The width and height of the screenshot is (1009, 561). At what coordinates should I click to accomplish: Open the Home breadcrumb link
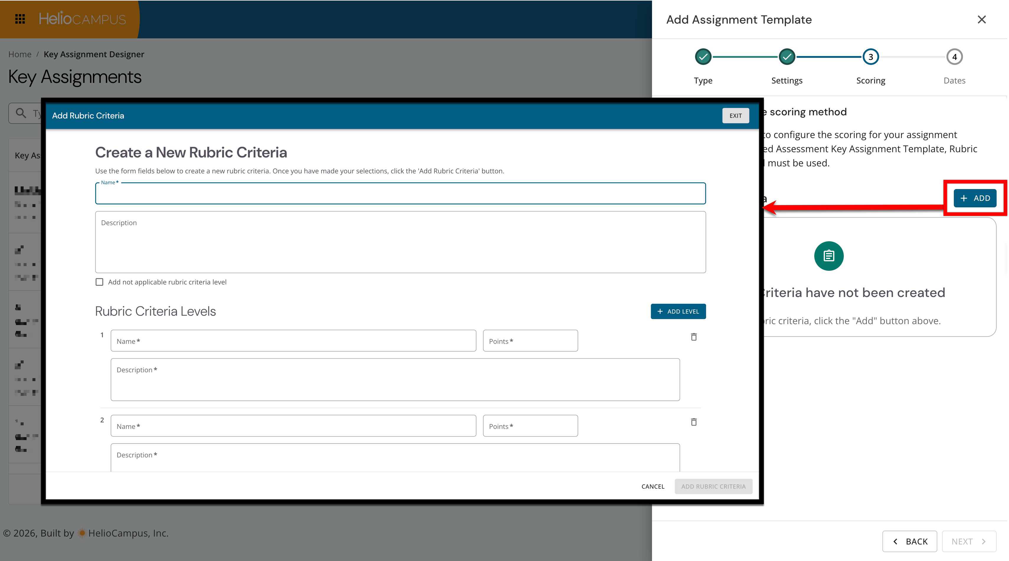pyautogui.click(x=20, y=54)
